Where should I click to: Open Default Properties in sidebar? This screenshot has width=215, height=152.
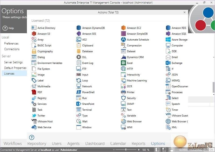tap(15, 68)
